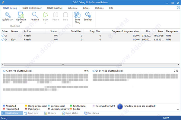Click the yellow Being processed swatch
This screenshot has height=120, width=181.
point(26,106)
